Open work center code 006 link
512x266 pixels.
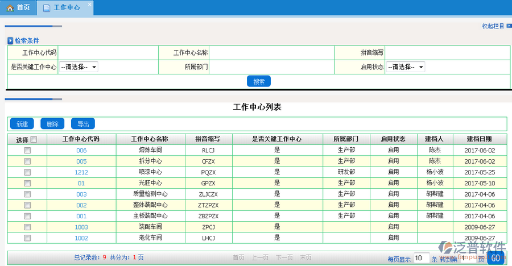[x=81, y=151]
